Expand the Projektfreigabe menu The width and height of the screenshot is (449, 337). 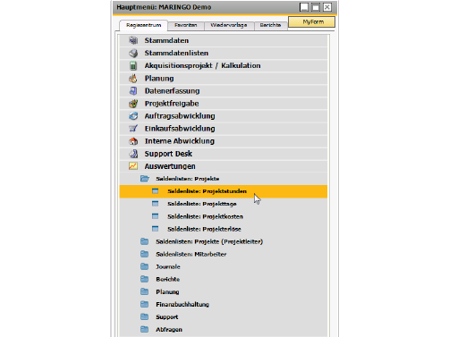tap(224, 104)
